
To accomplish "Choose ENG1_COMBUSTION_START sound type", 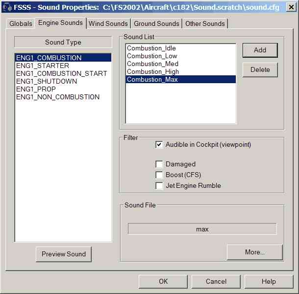I will coord(63,73).
